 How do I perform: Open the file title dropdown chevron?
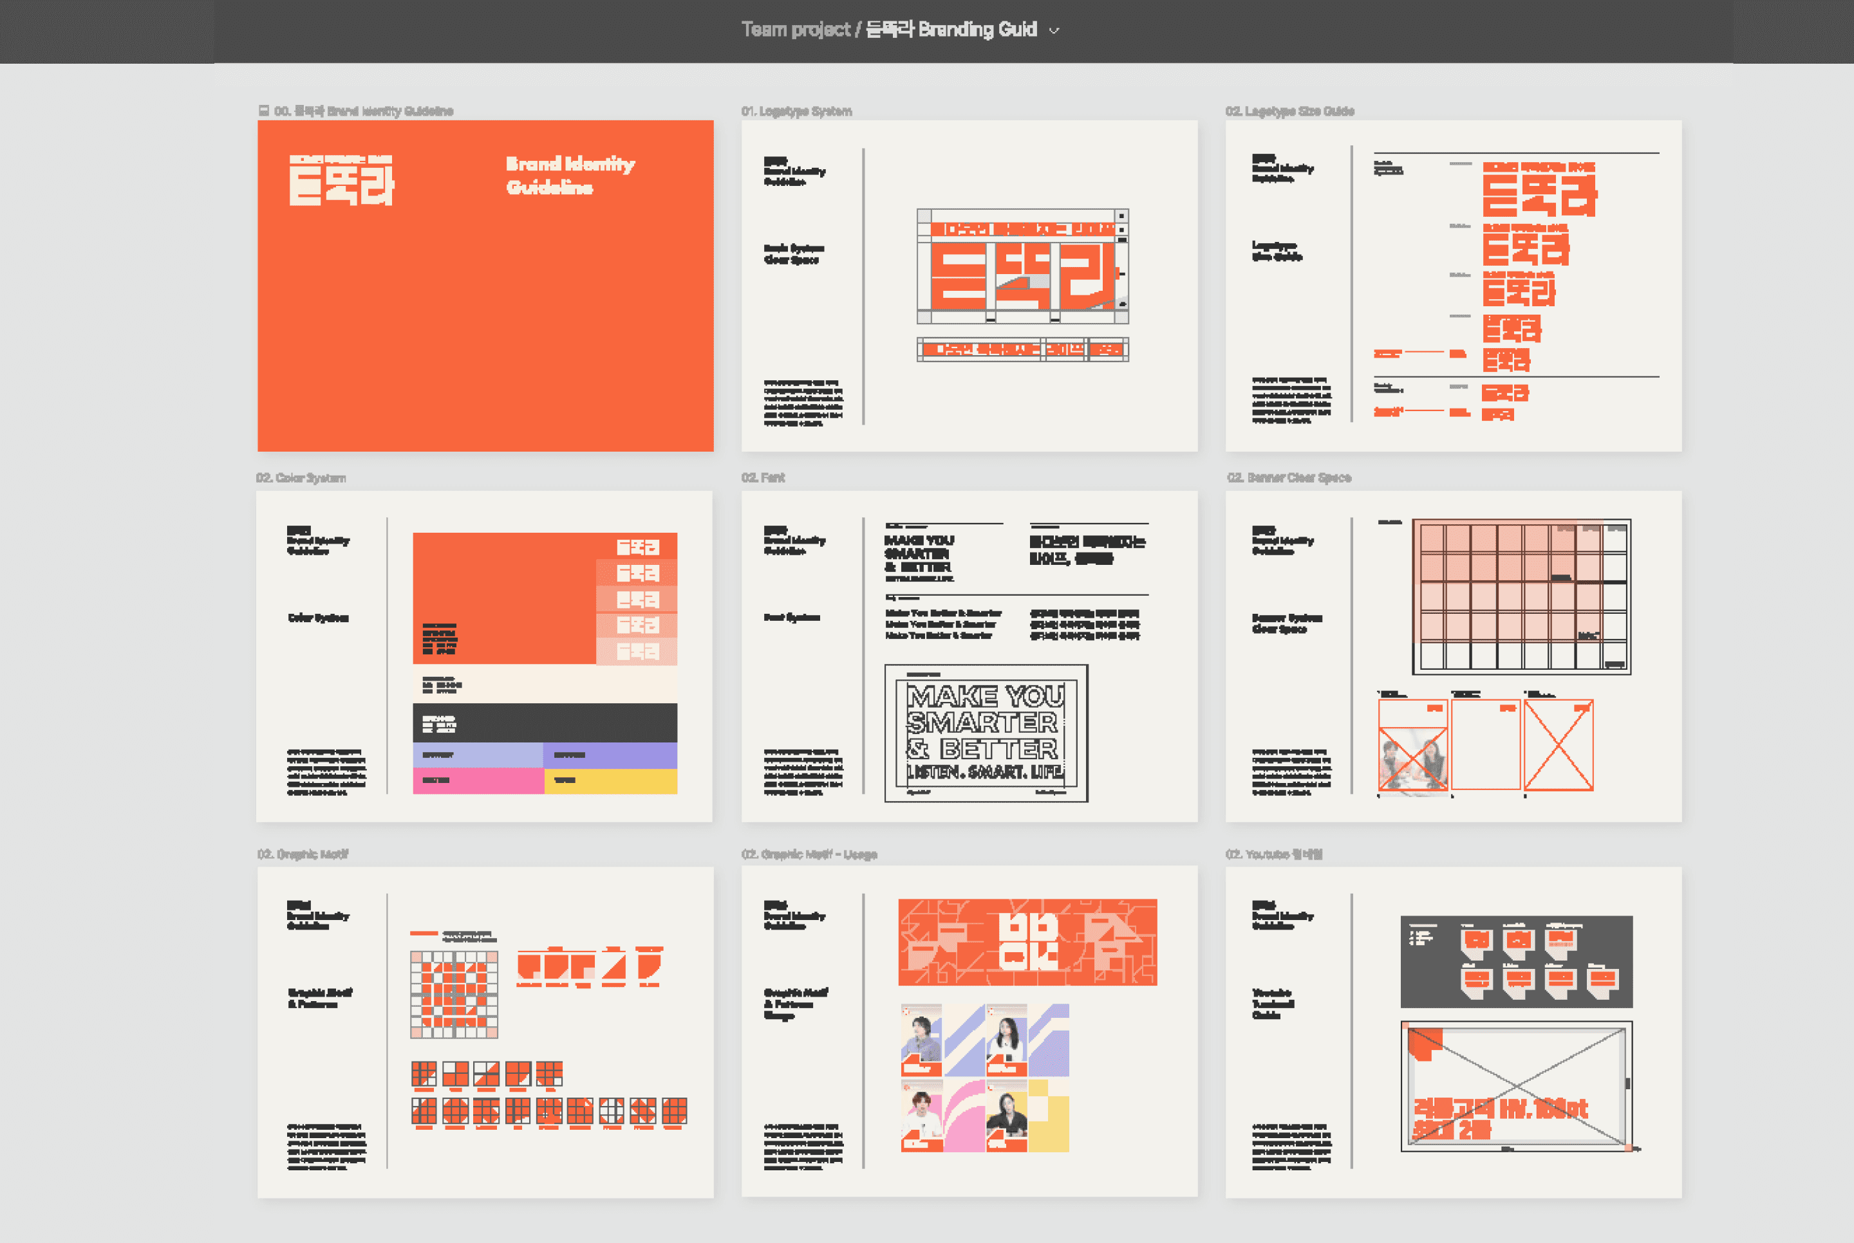point(1054,31)
